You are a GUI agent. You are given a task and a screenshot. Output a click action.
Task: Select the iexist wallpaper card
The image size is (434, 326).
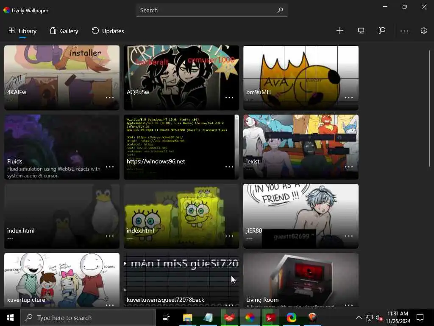pos(301,147)
